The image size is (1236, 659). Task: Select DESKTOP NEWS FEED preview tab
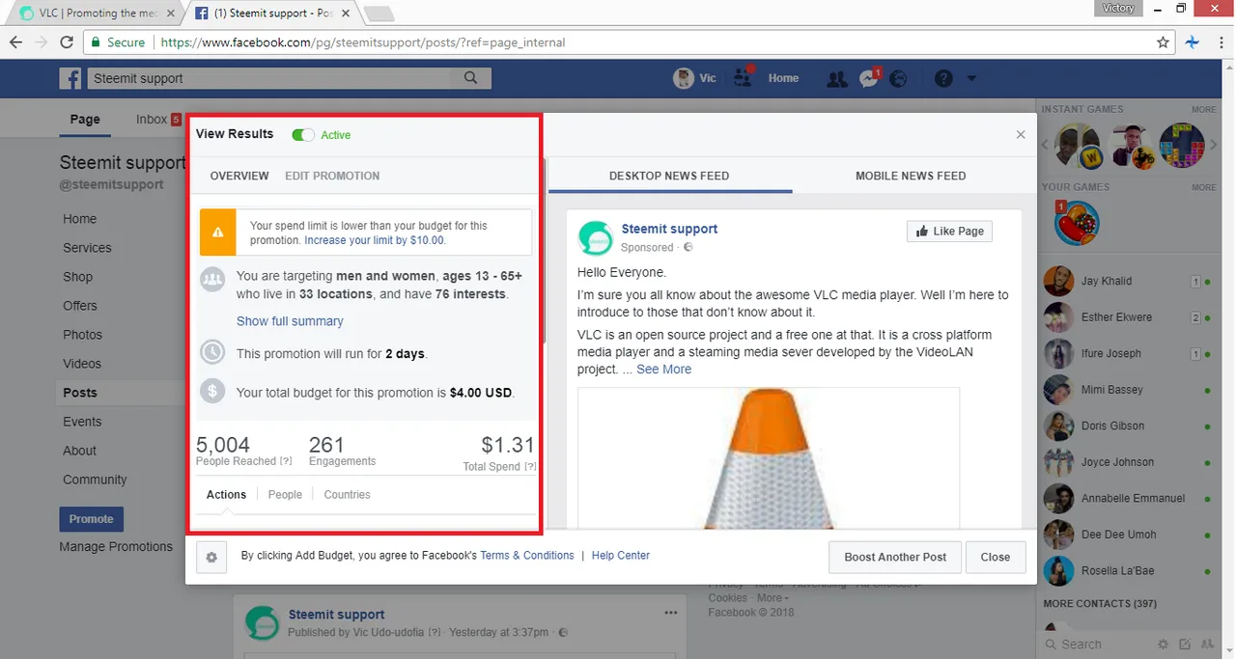pos(669,176)
